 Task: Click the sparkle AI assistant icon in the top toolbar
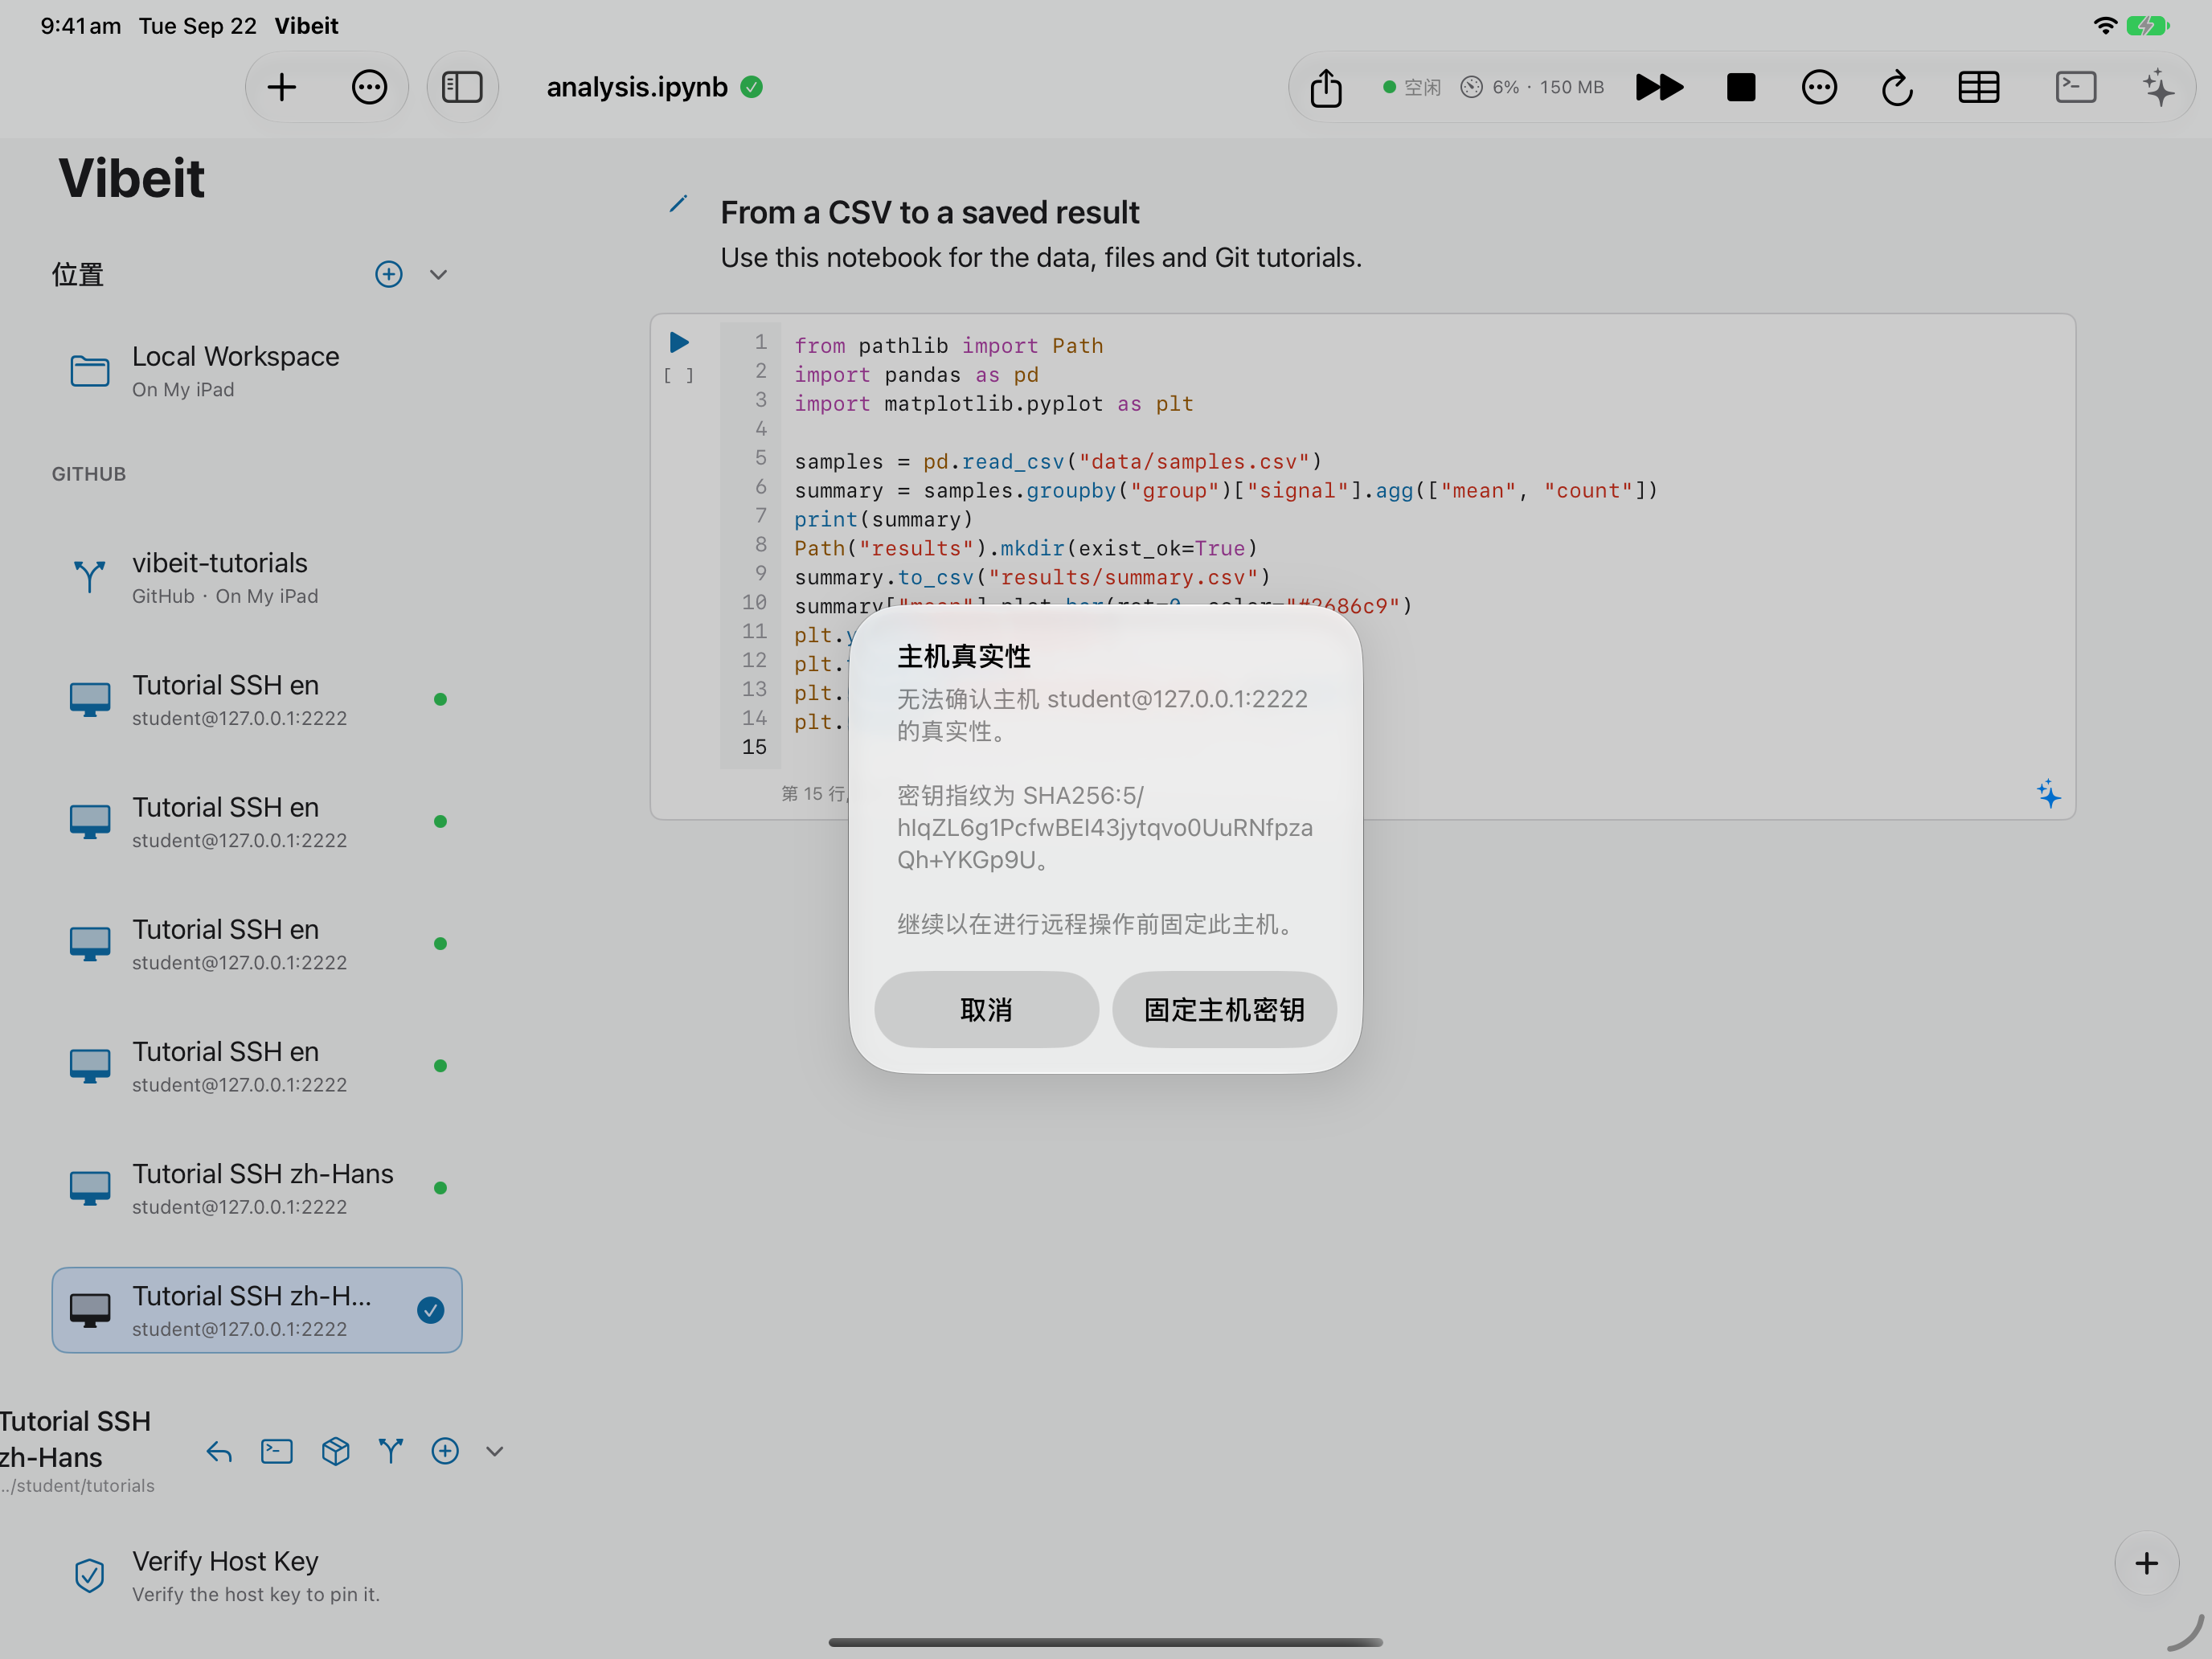(2158, 87)
